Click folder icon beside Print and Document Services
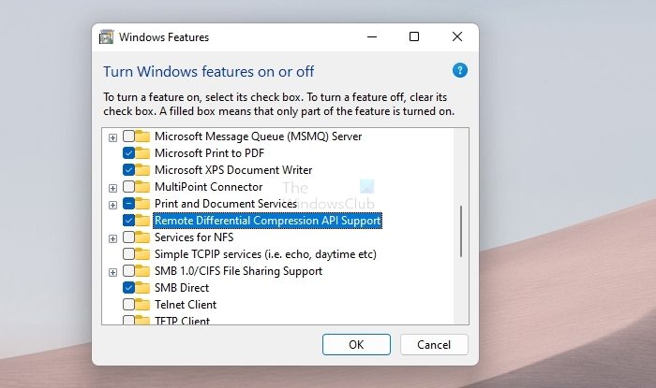The height and width of the screenshot is (388, 656). coord(142,204)
